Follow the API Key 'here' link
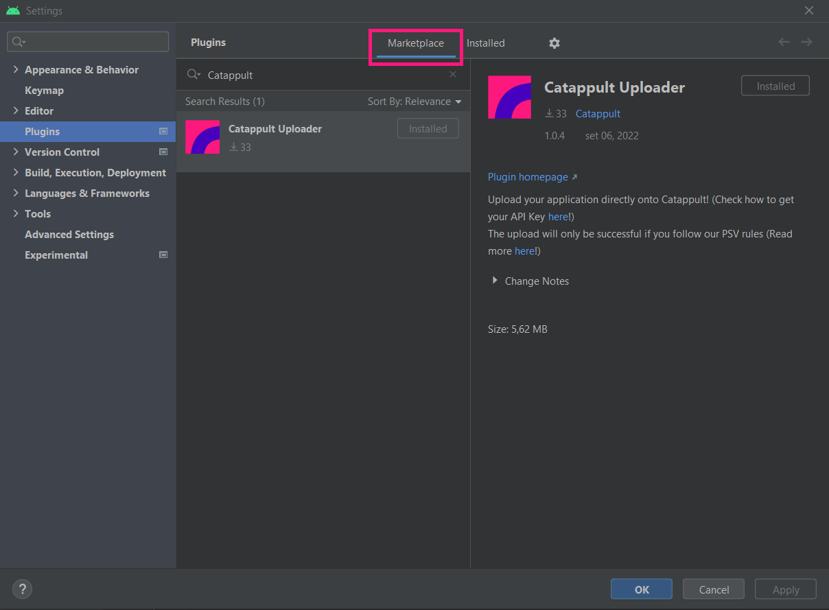829x610 pixels. click(558, 217)
